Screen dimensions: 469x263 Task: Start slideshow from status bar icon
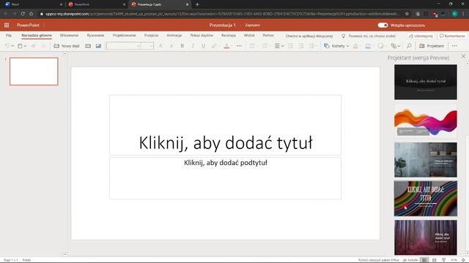click(x=443, y=260)
